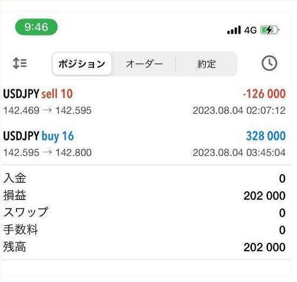Tap the 2023.08.04 03:45:04 timestamp
The height and width of the screenshot is (282, 297).
[239, 153]
